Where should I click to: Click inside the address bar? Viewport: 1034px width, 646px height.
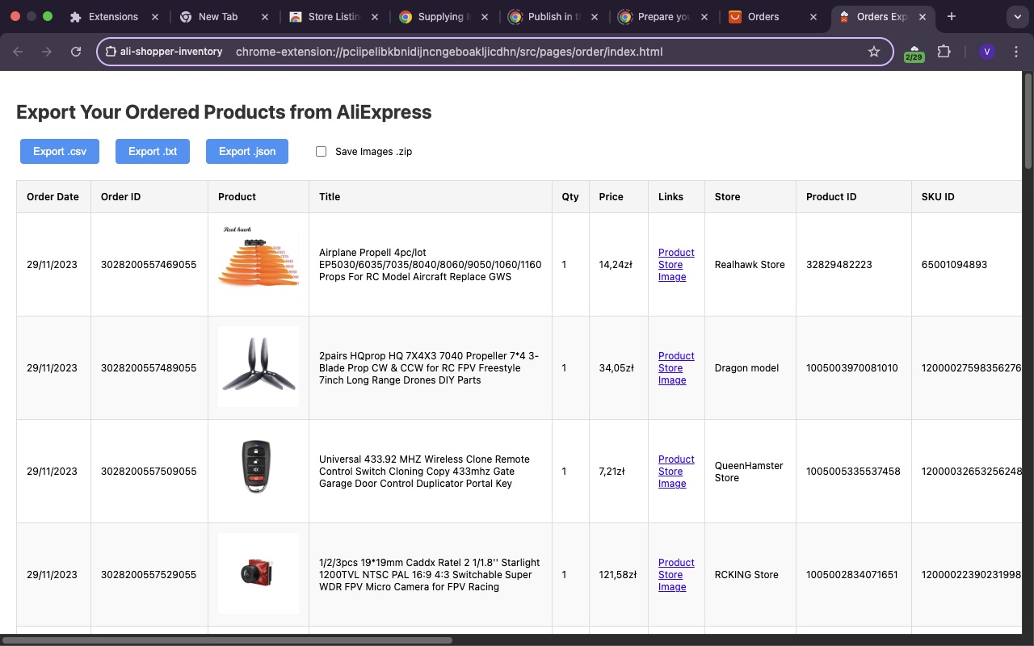point(485,51)
